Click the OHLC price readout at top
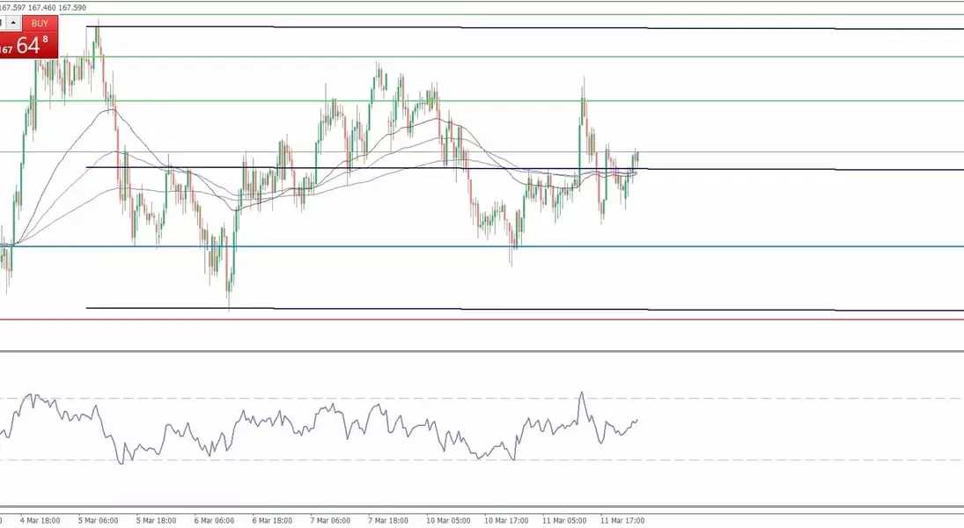The image size is (964, 528). [x=43, y=8]
